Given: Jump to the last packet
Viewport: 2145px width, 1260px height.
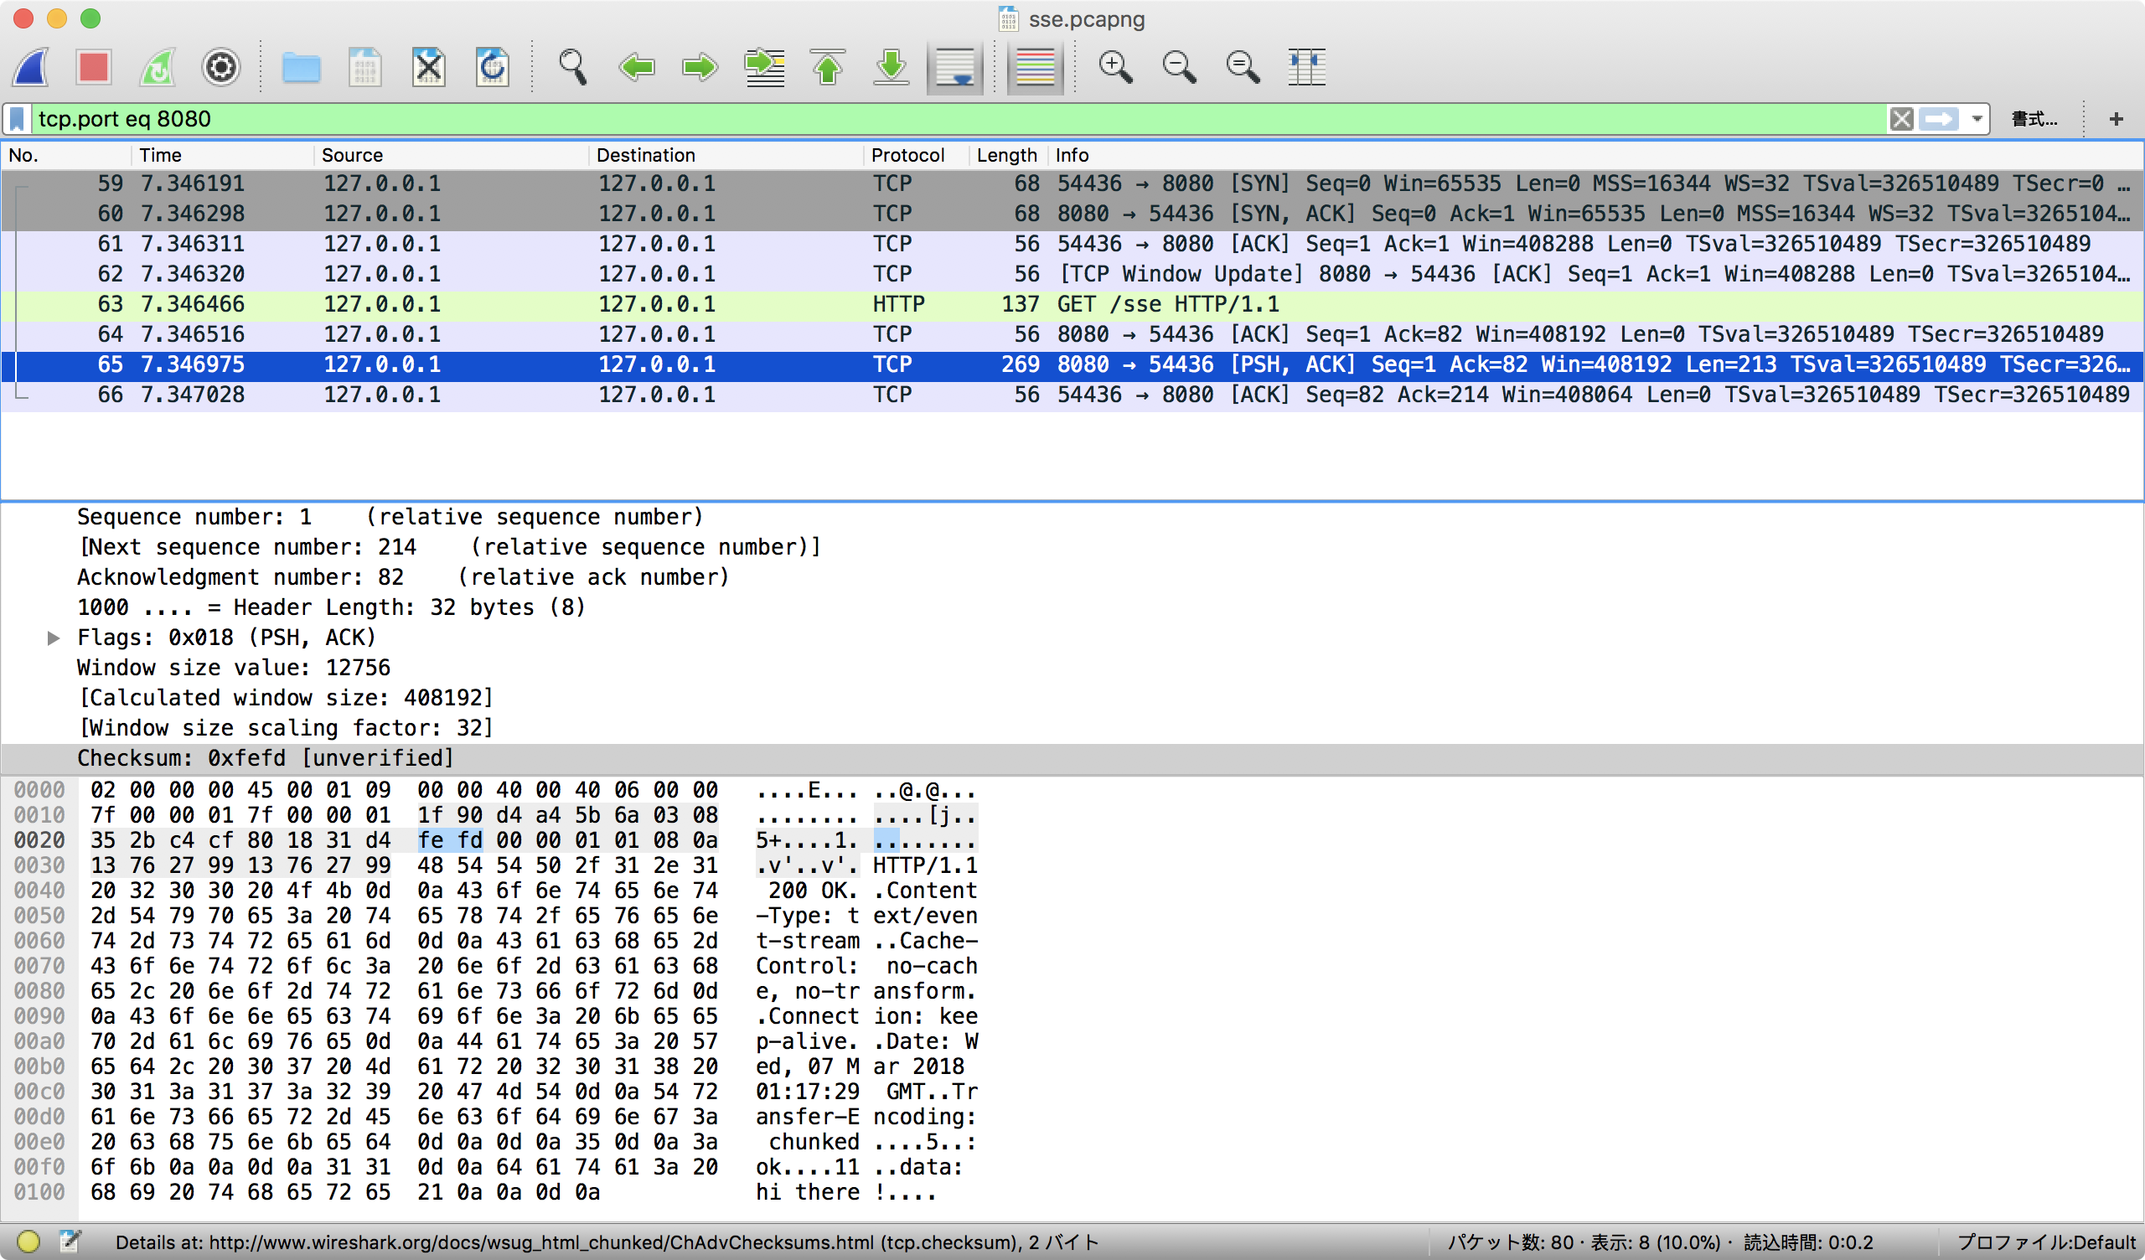Looking at the screenshot, I should coord(892,67).
